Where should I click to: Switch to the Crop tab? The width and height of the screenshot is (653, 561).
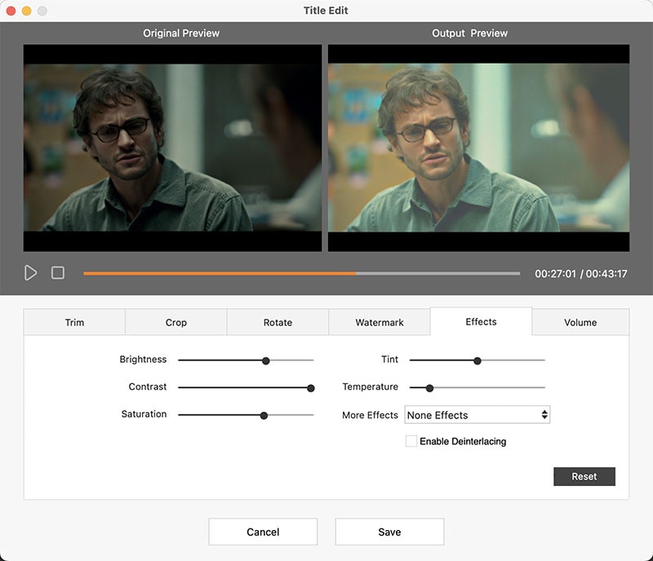(x=175, y=322)
